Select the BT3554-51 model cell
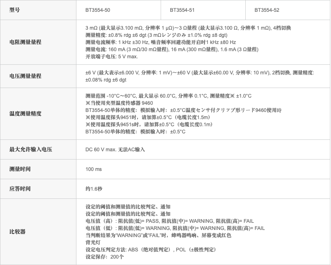Image resolution: width=331 pixels, height=265 pixels. (x=203, y=10)
